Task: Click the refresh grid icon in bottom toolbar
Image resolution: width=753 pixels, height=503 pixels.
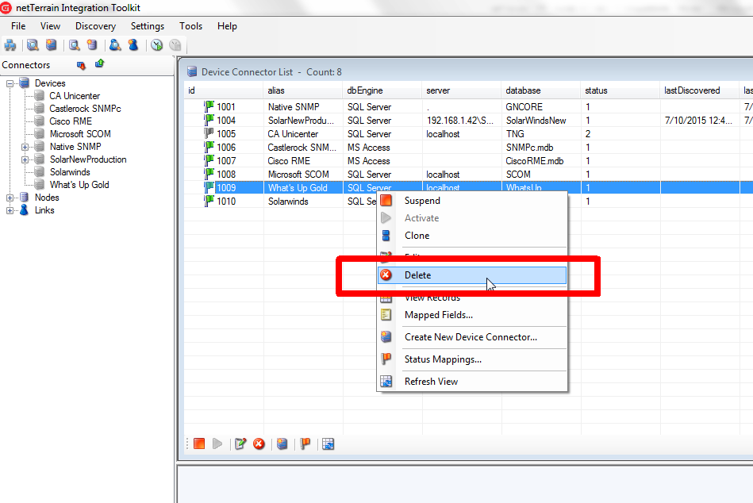Action: (328, 444)
